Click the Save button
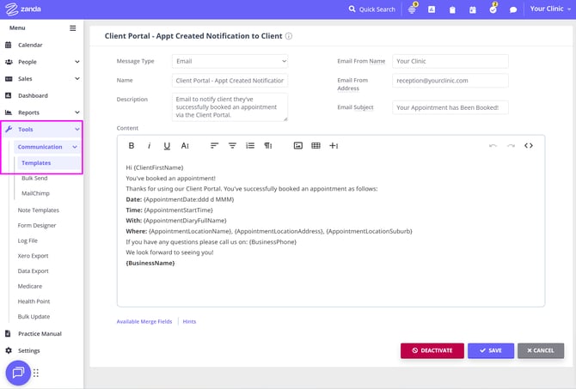Screen dimensions: 576x389 [490, 350]
